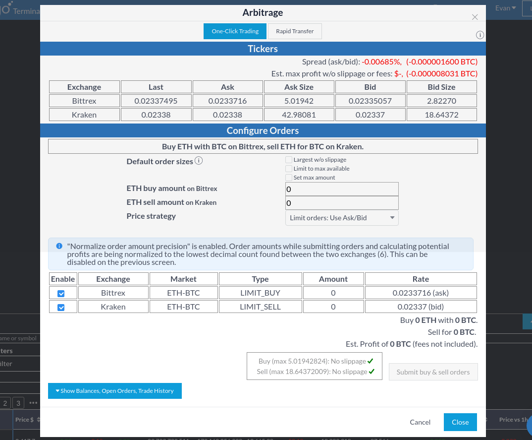This screenshot has width=532, height=440.
Task: Click the Bid Size column header
Action: click(441, 87)
